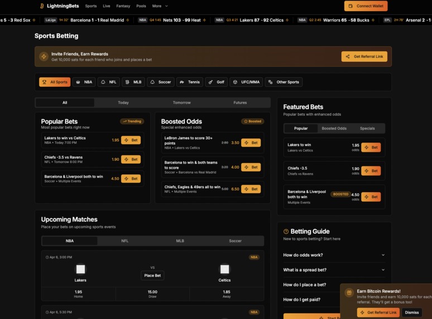Click the LightningBets Bitcoin logo icon
Image resolution: width=432 pixels, height=319 pixels.
(42, 6)
